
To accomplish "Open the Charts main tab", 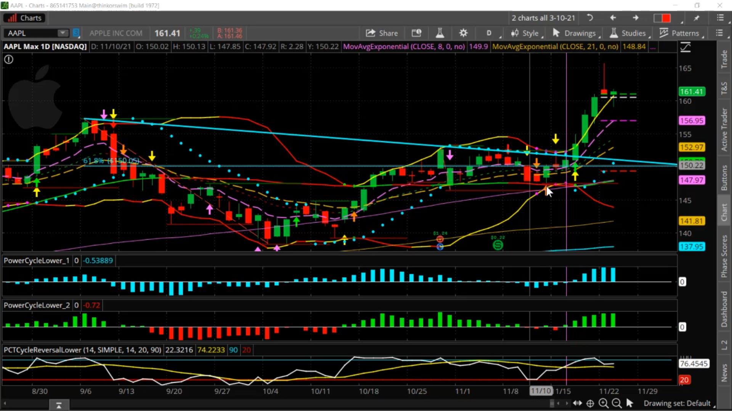I will click(25, 18).
